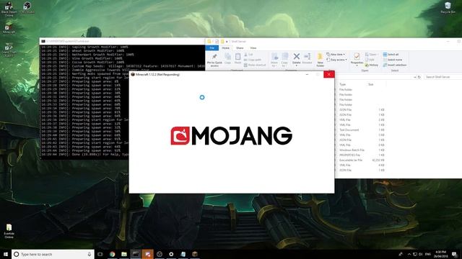
Task: Sort files by the Size column
Action: coord(370,85)
